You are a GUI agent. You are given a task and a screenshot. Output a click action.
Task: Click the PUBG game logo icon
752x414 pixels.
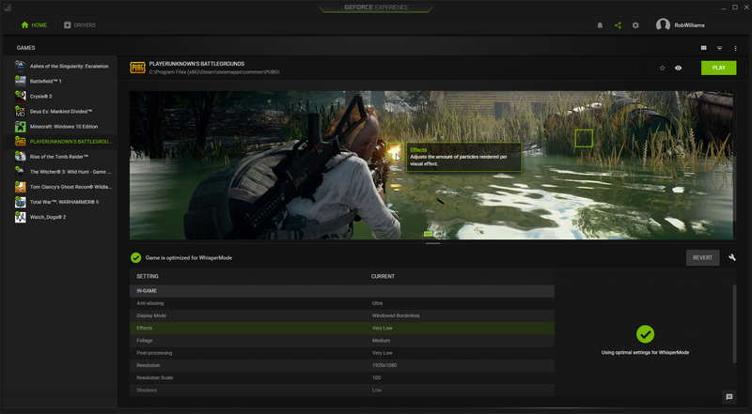point(137,68)
